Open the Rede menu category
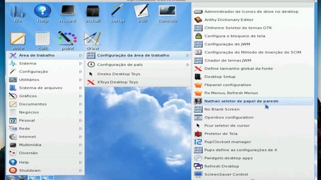Image resolution: width=321 pixels, height=180 pixels. pos(46,128)
